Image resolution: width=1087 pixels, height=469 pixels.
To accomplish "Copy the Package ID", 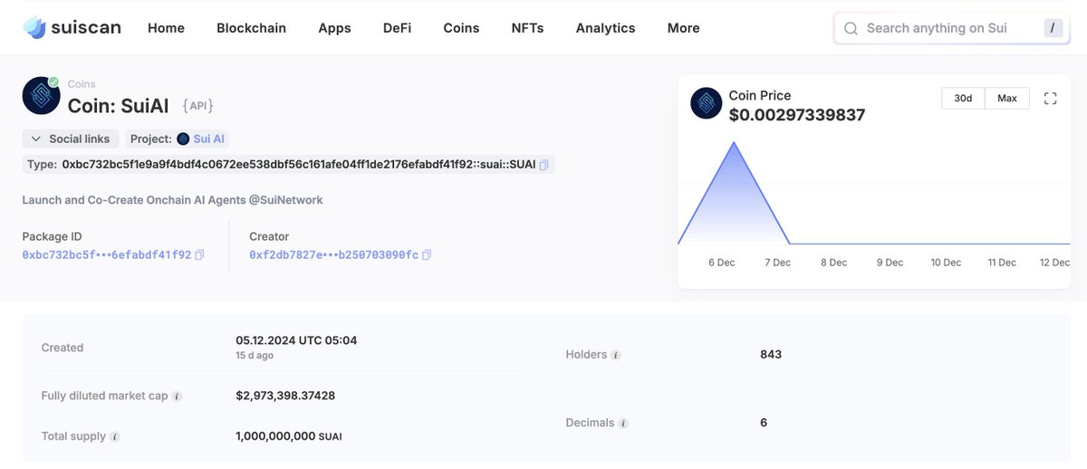I will click(199, 255).
